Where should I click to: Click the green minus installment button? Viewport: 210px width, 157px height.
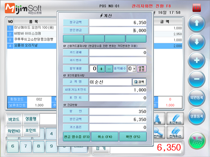click(x=109, y=69)
